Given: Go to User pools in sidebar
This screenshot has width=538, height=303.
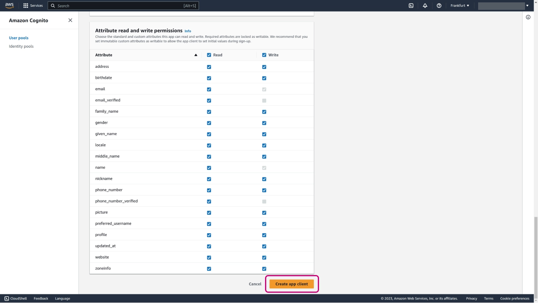Looking at the screenshot, I should (19, 38).
